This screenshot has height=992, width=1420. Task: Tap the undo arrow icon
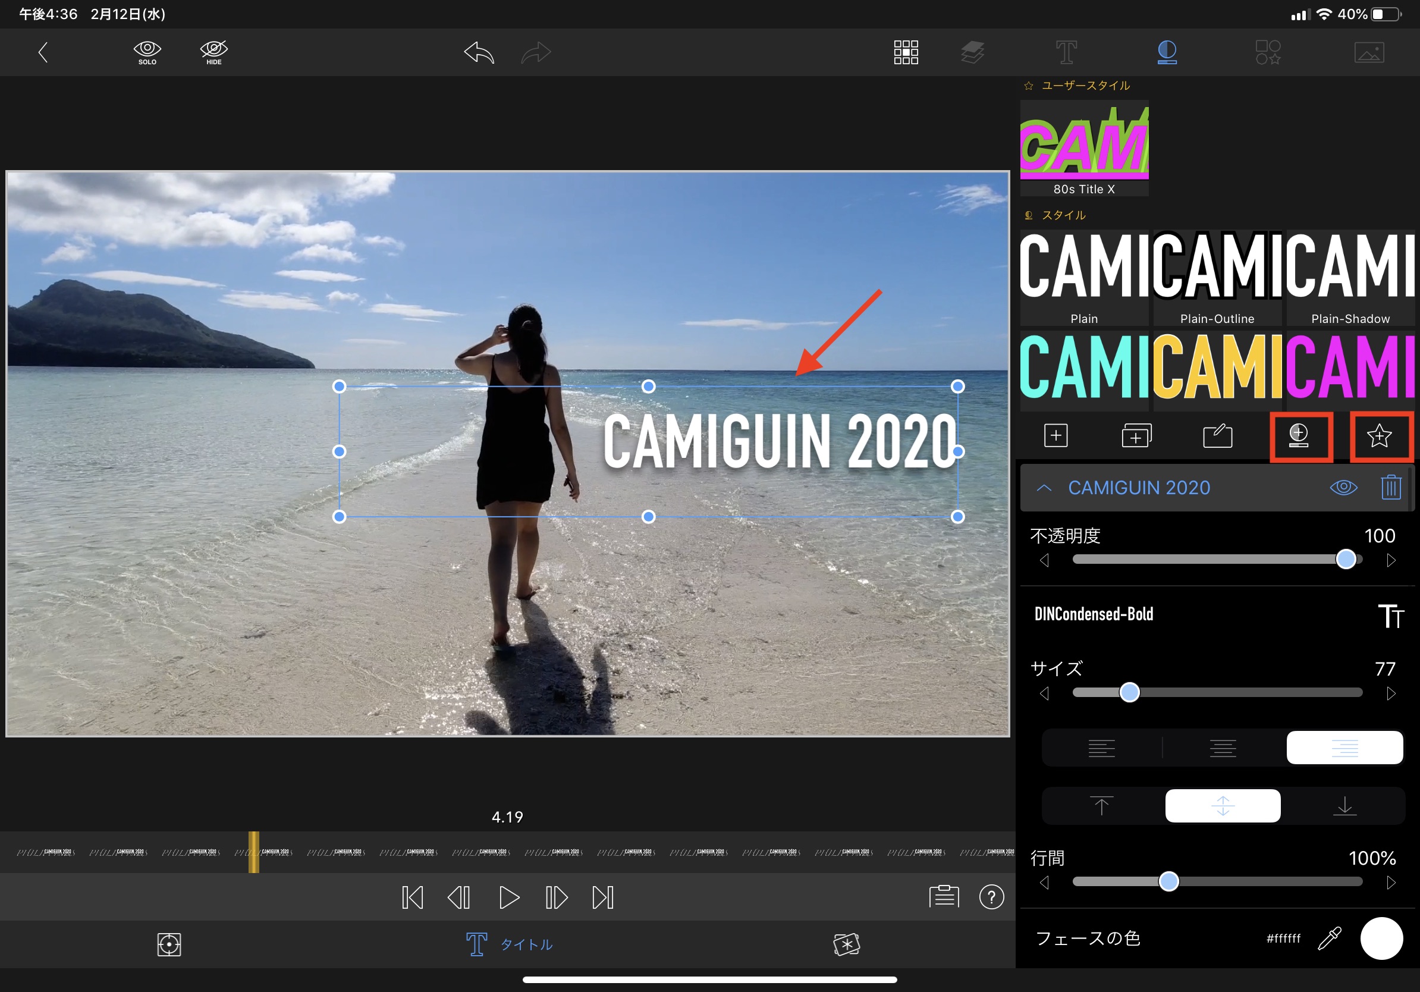point(479,52)
